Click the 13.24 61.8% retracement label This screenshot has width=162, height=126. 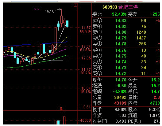coord(86,48)
